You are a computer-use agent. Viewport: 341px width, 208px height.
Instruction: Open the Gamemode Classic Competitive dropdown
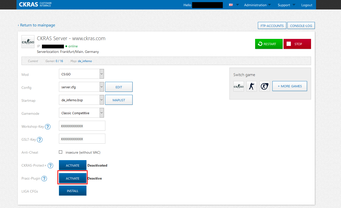click(81, 113)
